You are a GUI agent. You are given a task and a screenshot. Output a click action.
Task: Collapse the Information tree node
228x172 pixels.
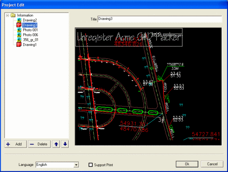7,15
